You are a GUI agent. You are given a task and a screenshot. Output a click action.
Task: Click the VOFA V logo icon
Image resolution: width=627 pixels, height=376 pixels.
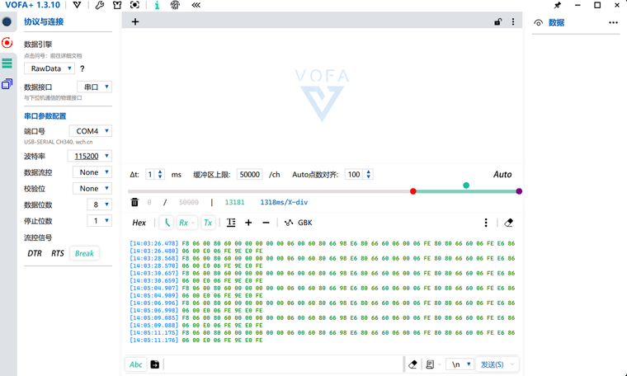point(77,5)
